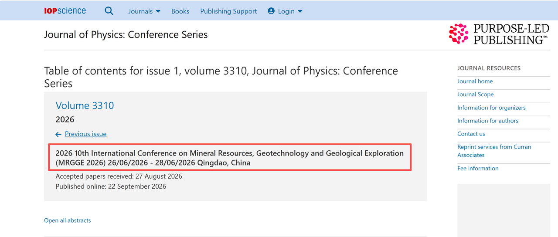Open the Fee information link
The image size is (558, 237).
[x=478, y=168]
